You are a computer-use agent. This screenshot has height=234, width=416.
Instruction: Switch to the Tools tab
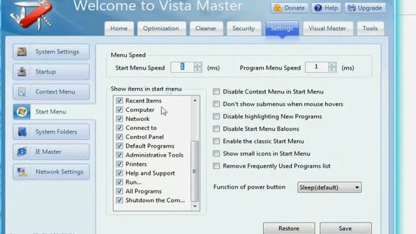tap(370, 29)
